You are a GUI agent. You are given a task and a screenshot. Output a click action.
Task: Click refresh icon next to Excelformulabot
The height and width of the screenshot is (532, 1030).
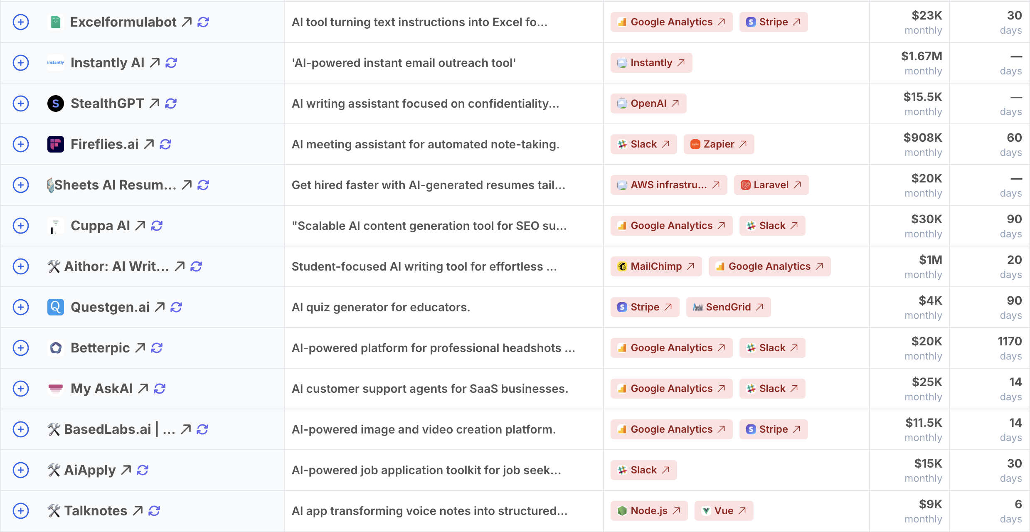point(203,22)
